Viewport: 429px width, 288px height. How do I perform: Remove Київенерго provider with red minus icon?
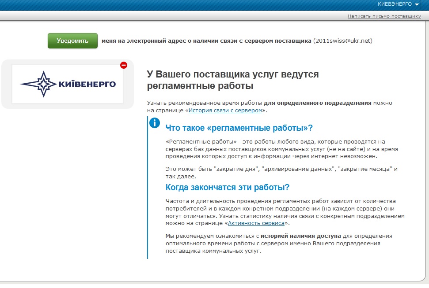point(124,65)
